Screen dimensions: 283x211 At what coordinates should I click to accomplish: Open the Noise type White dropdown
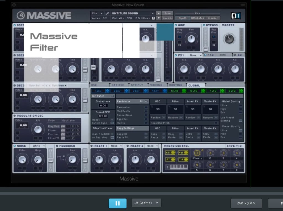click(38, 146)
